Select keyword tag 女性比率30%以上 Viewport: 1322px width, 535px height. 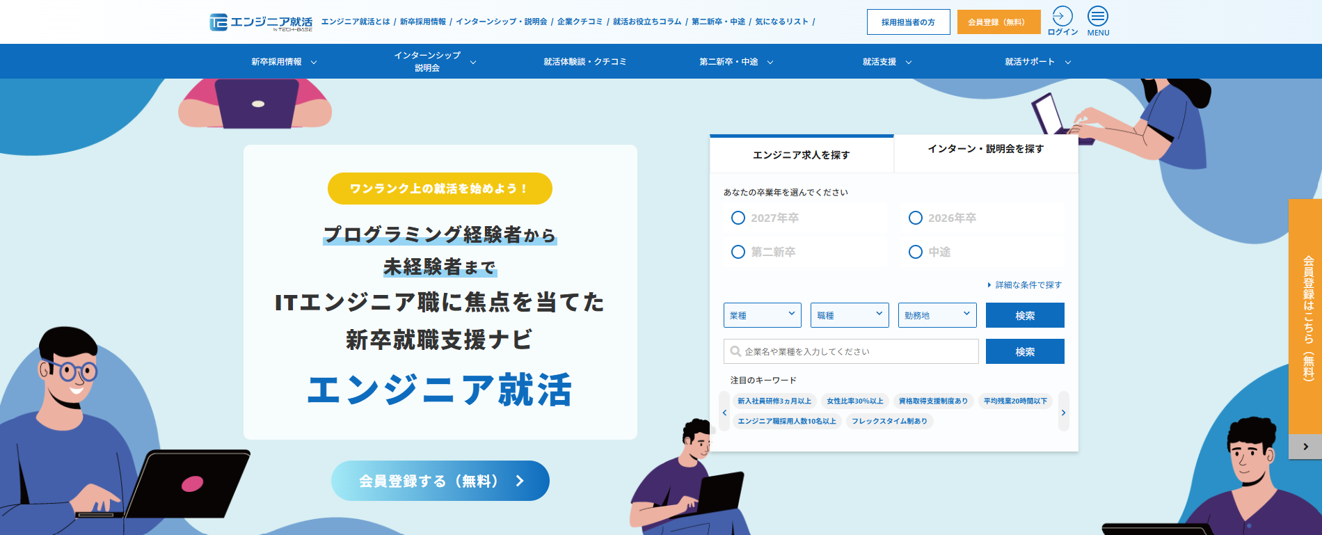pos(855,401)
